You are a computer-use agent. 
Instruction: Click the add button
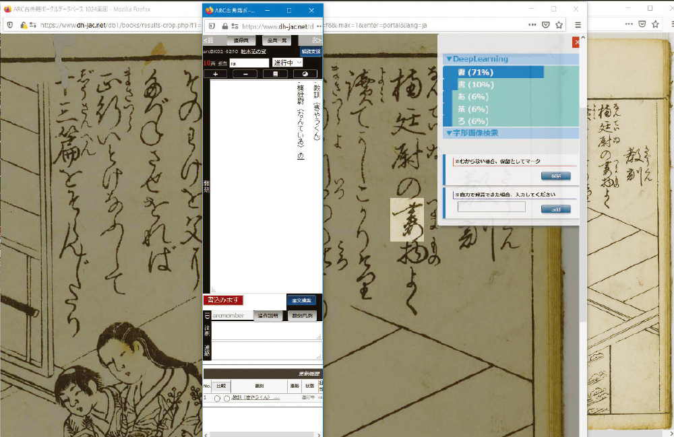(556, 209)
